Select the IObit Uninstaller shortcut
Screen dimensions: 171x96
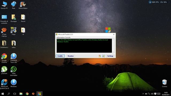coord(14,71)
